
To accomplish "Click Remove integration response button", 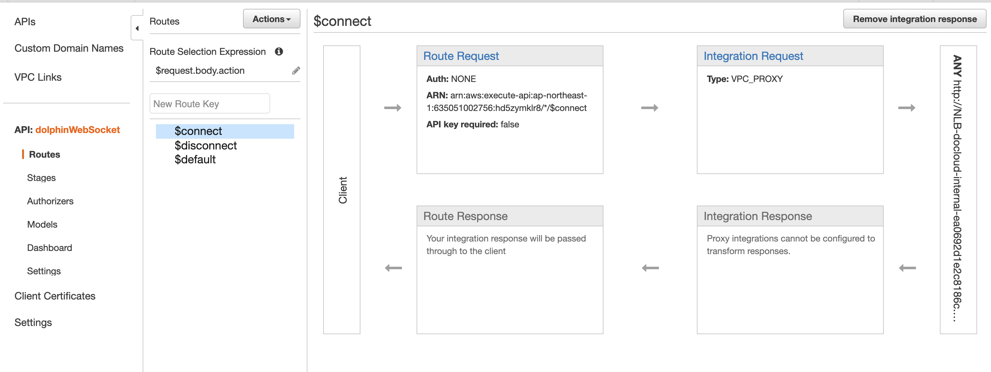I will (914, 19).
